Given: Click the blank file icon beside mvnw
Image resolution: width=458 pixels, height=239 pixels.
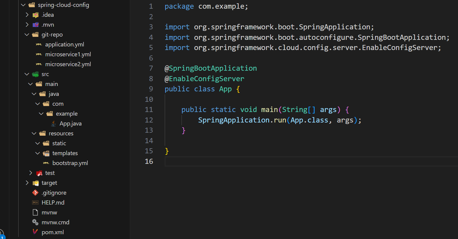Looking at the screenshot, I should (35, 212).
